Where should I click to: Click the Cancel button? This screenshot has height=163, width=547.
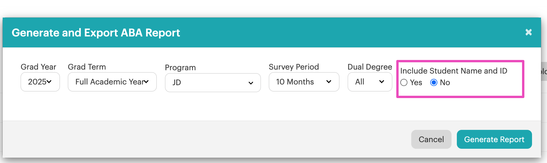431,139
